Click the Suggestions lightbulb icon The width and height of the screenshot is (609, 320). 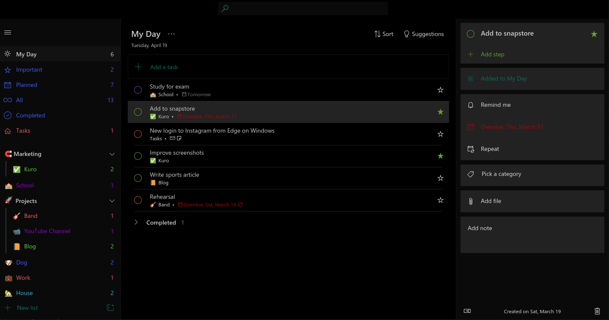pyautogui.click(x=407, y=33)
